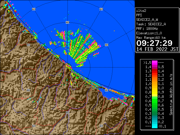The width and height of the screenshot is (180, 135).
Task: Click the magenta >1.5 legend swatch
Action: (x=154, y=62)
